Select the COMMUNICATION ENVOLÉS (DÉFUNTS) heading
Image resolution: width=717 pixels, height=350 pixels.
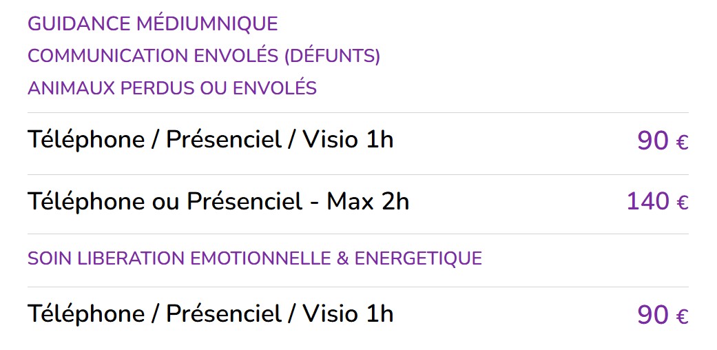204,56
